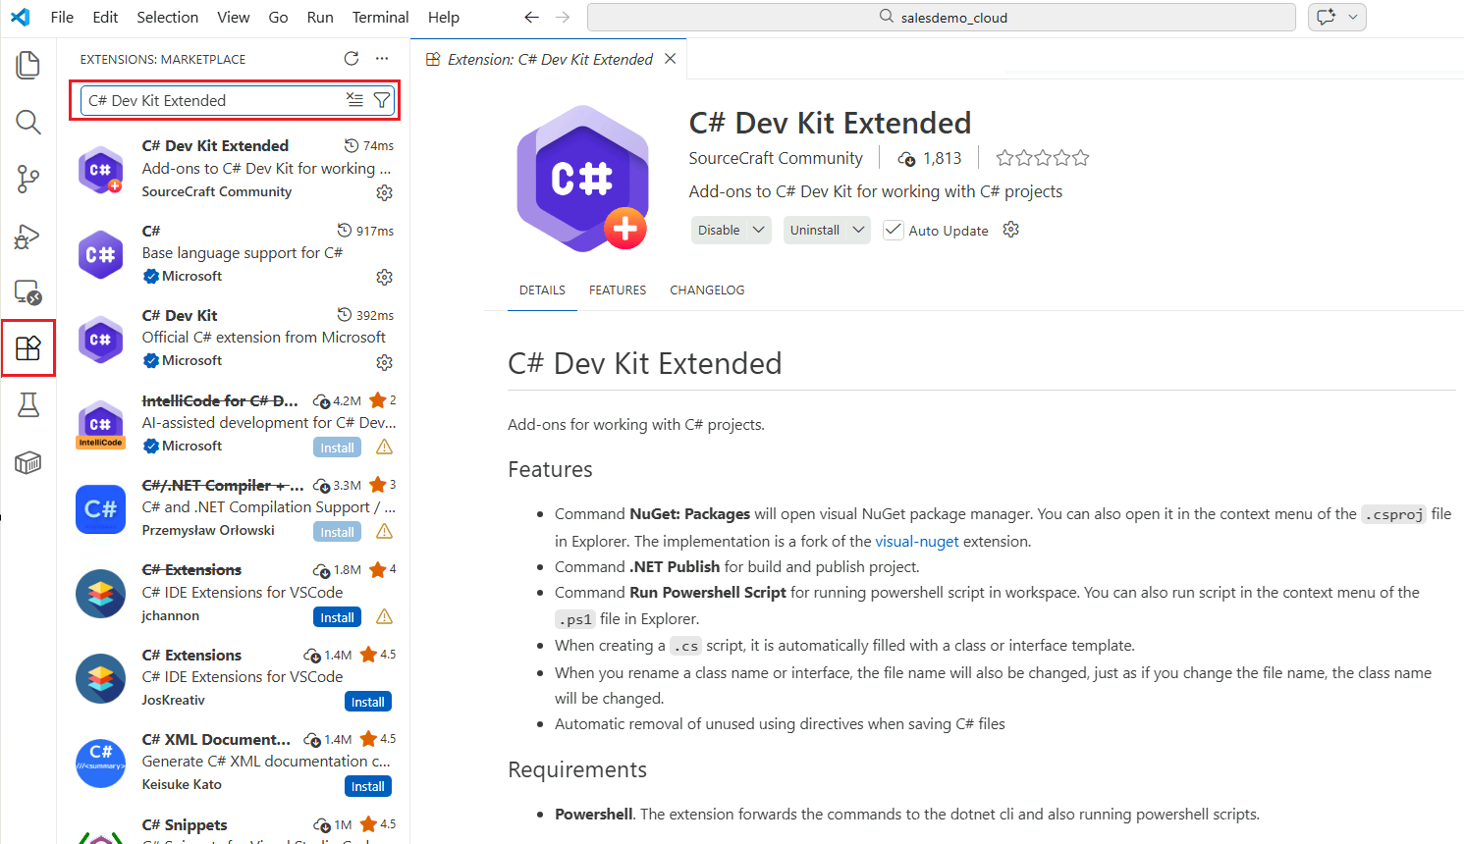This screenshot has width=1464, height=844.
Task: Open manage gear for C# Dev Kit
Action: [384, 362]
